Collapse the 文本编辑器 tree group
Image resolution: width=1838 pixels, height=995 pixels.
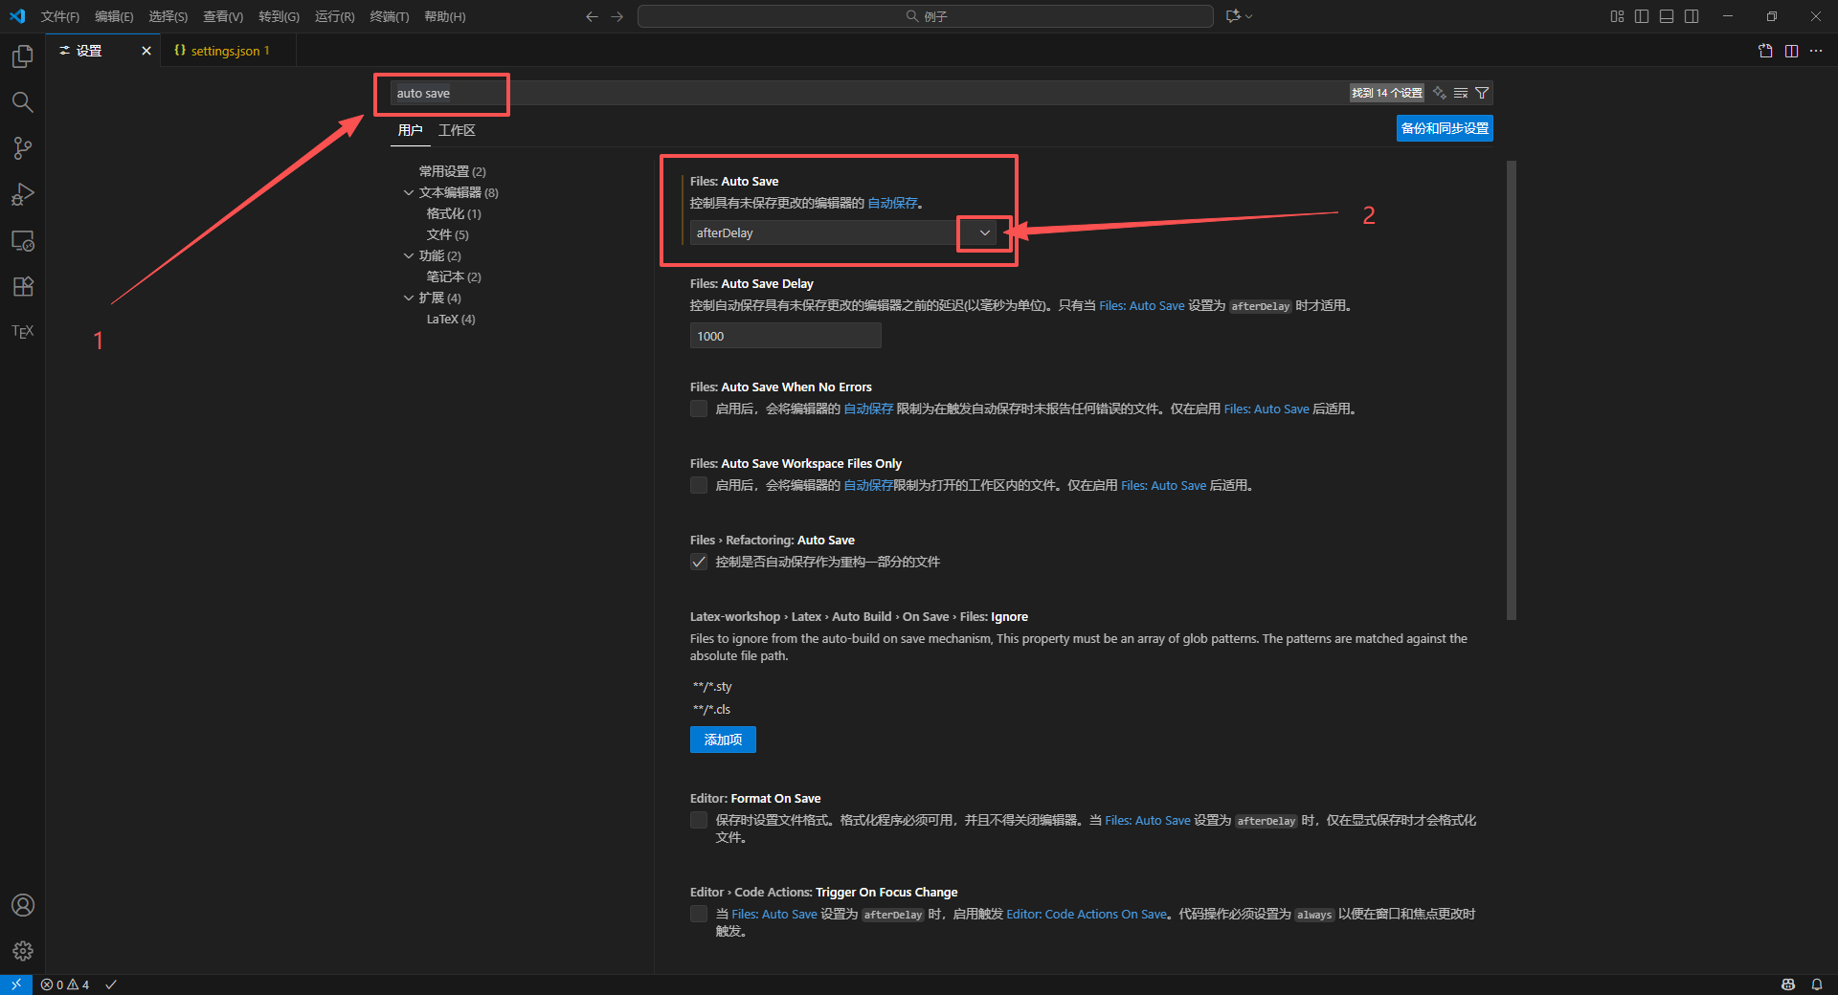click(409, 192)
